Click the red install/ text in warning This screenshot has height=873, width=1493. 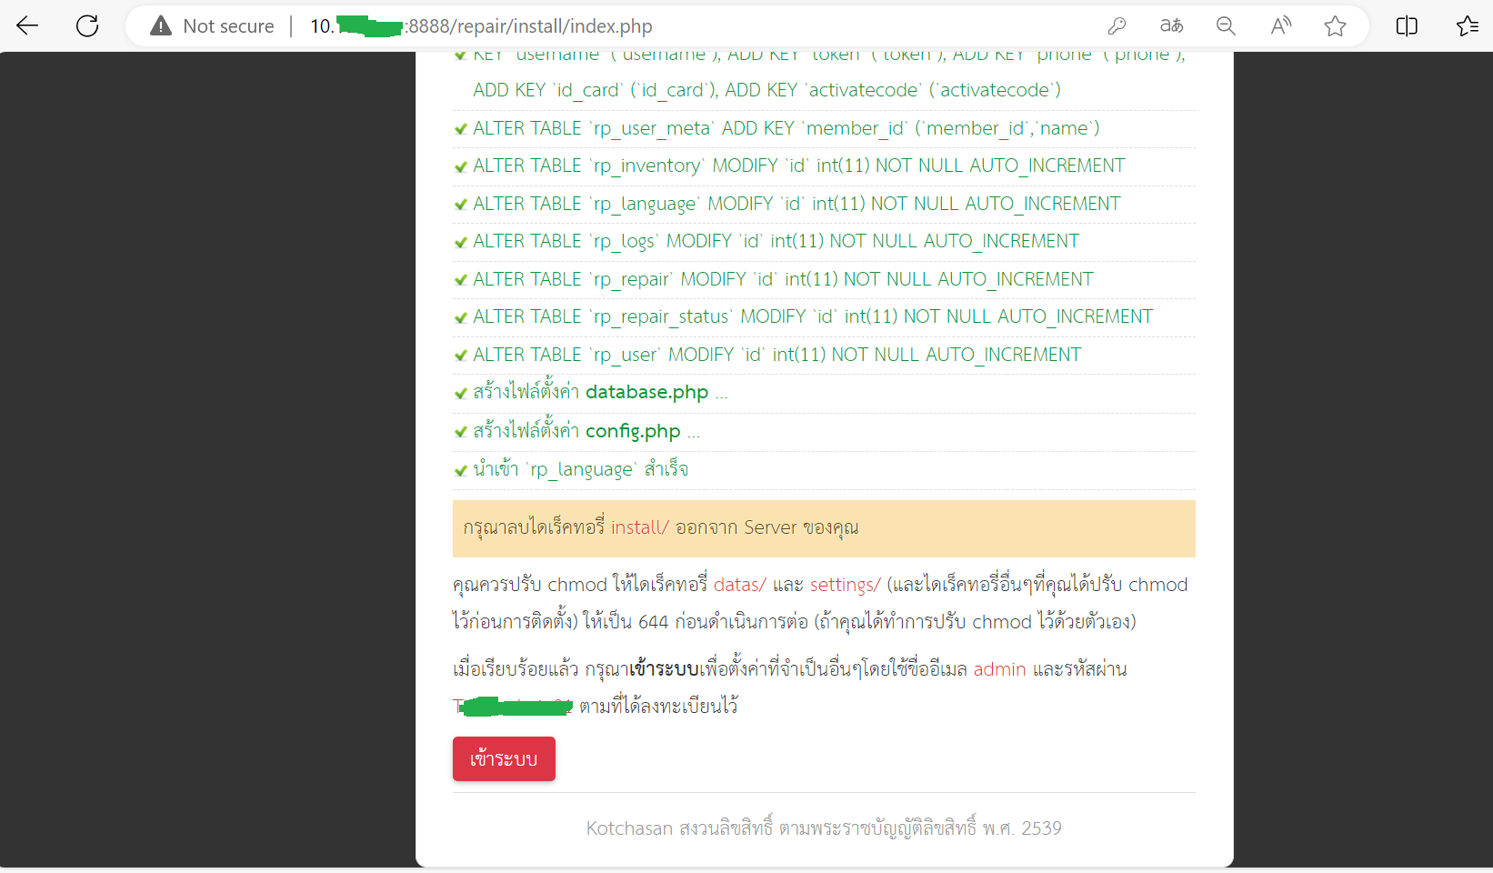point(639,527)
